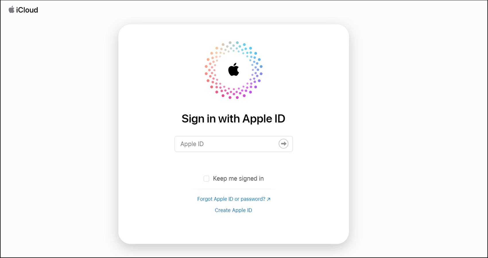This screenshot has width=488, height=258.
Task: Enable the Keep me signed in checkbox
Action: [x=206, y=179]
